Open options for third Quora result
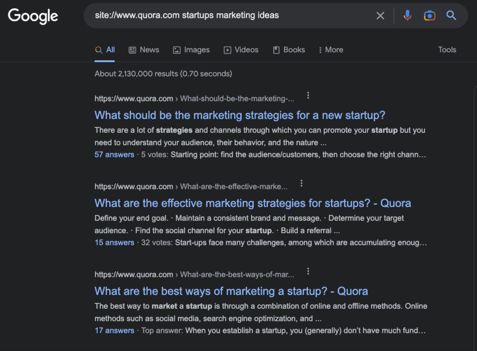This screenshot has height=351, width=477. click(308, 271)
